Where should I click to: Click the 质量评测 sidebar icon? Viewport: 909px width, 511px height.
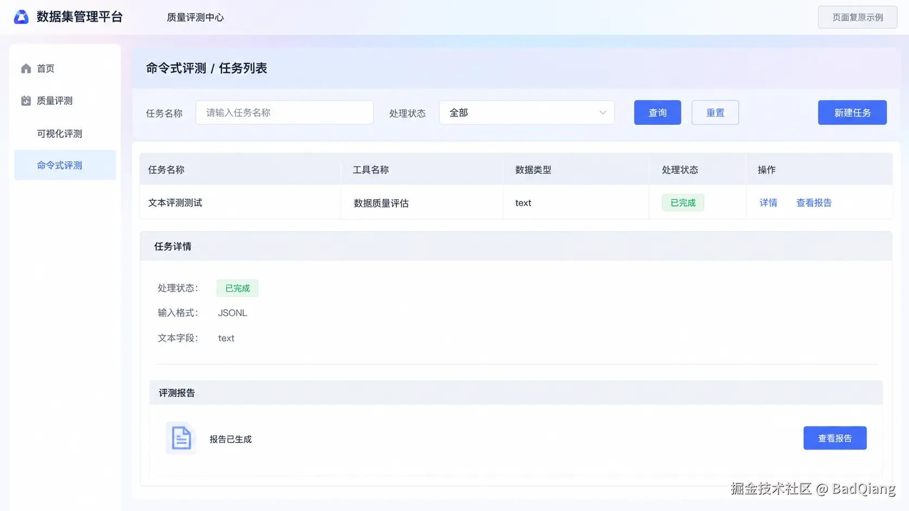[26, 100]
